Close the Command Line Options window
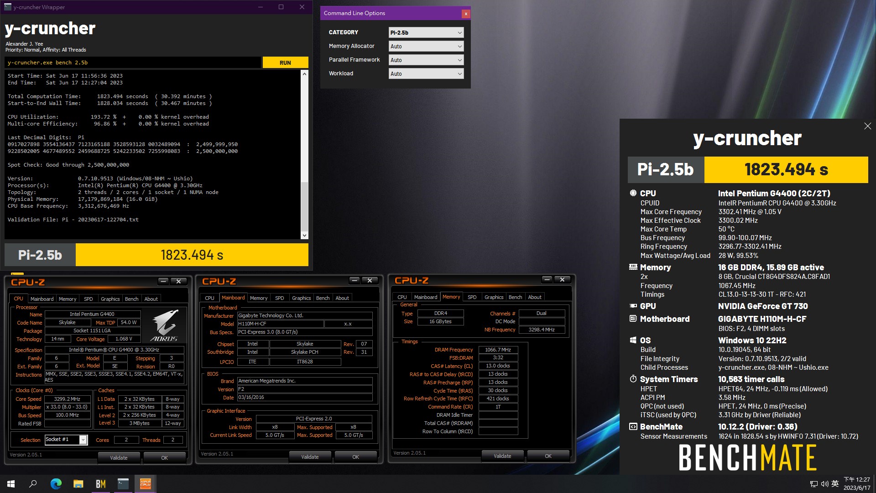Image resolution: width=876 pixels, height=493 pixels. (x=466, y=14)
